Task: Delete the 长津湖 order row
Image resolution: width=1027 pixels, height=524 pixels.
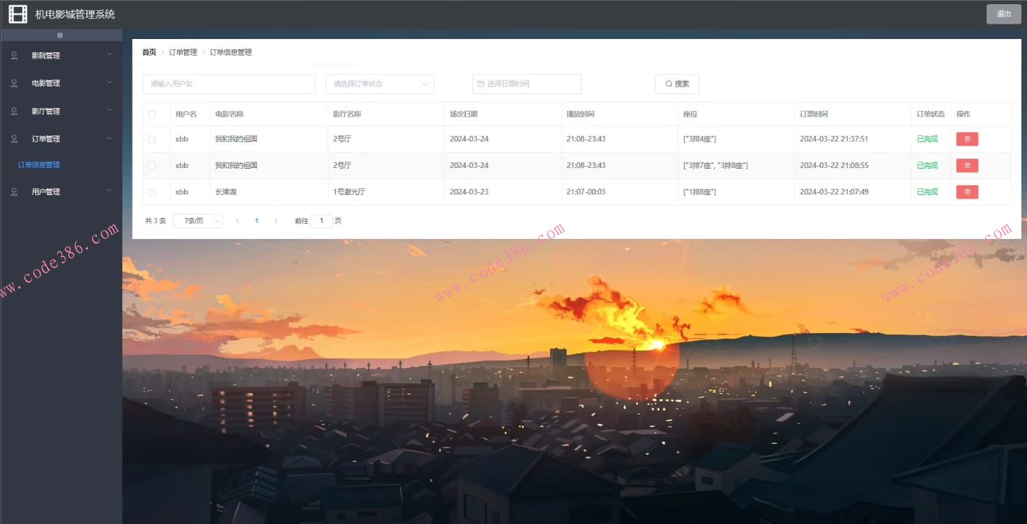Action: click(966, 192)
